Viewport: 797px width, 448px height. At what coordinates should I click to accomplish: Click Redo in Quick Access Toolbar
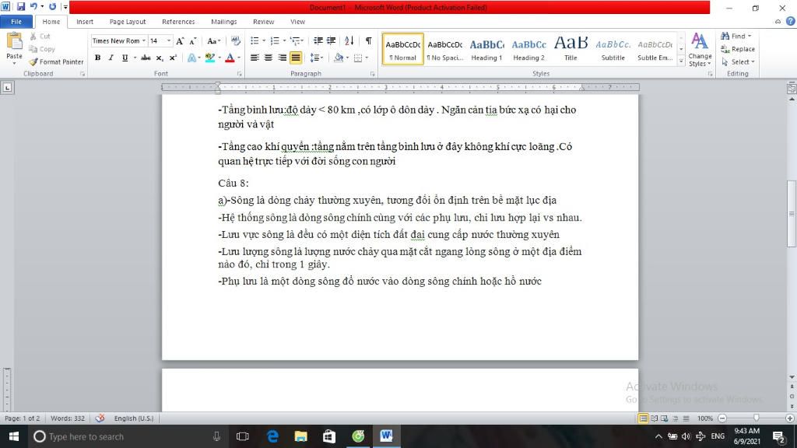(x=52, y=6)
